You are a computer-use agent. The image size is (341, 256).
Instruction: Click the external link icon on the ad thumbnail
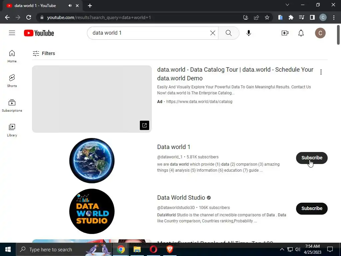pyautogui.click(x=145, y=125)
